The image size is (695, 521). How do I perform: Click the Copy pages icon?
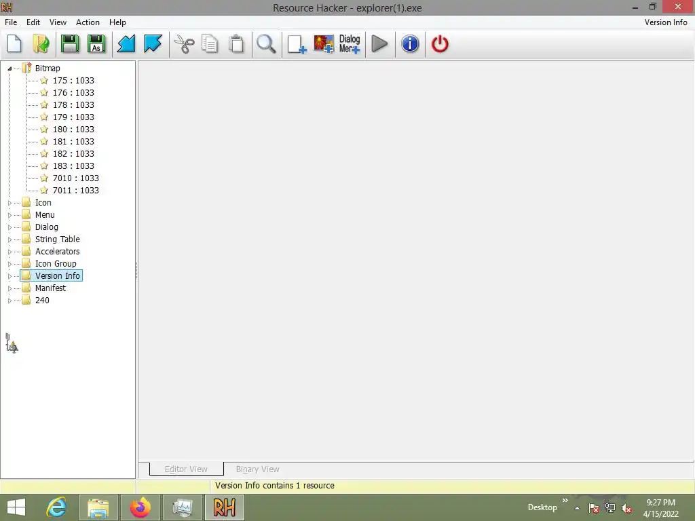210,44
